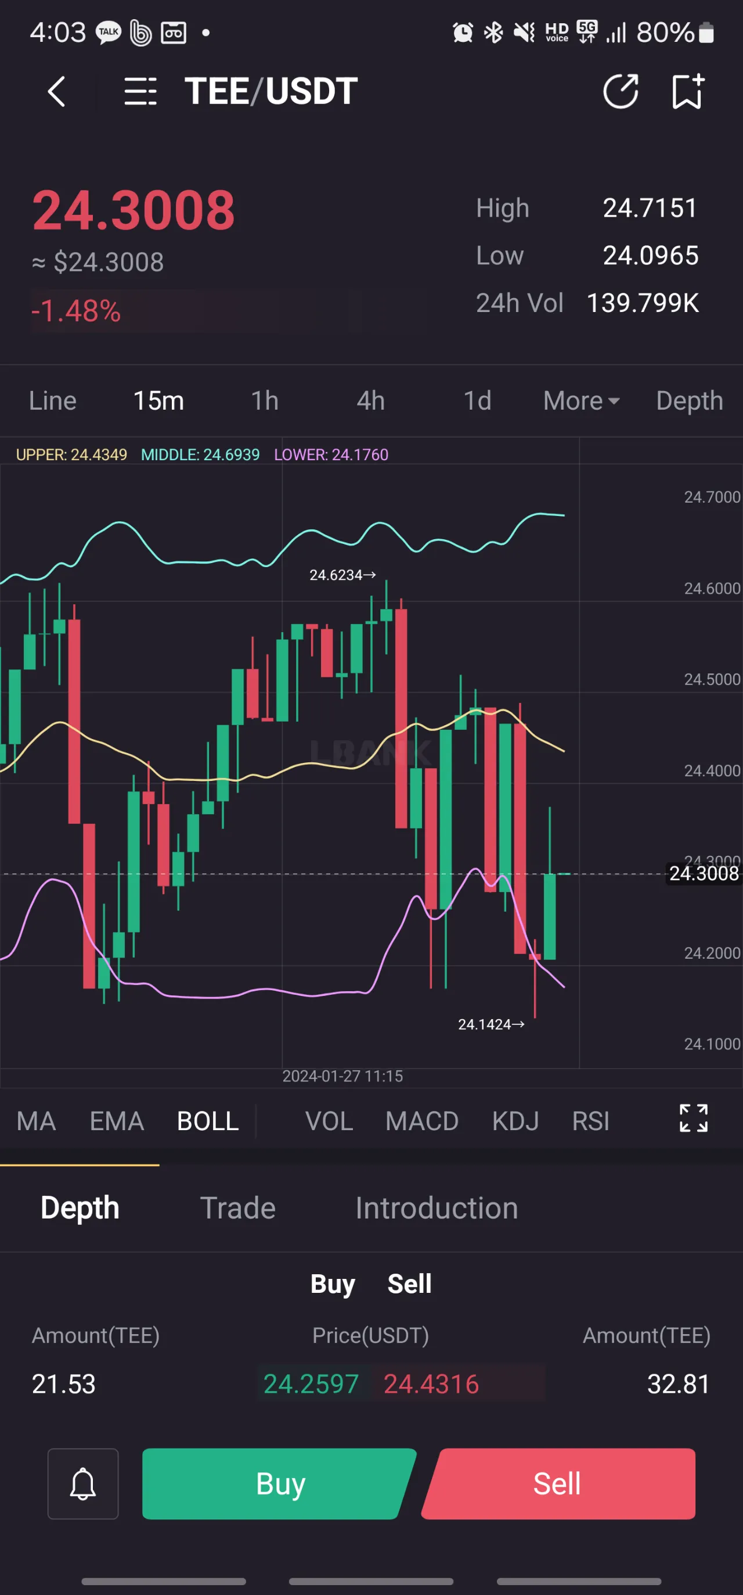The width and height of the screenshot is (743, 1595).
Task: Enable the MA indicator
Action: 37,1121
